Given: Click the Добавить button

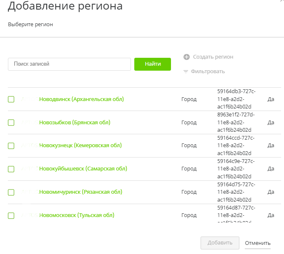Looking at the screenshot, I should click(220, 243).
